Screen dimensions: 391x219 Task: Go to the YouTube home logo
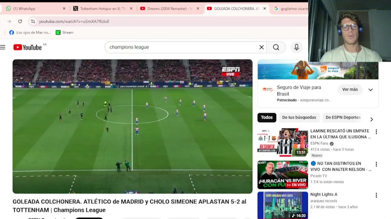coord(27,47)
